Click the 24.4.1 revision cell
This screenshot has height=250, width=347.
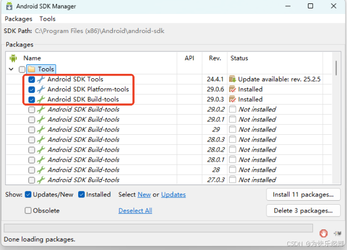tap(215, 79)
